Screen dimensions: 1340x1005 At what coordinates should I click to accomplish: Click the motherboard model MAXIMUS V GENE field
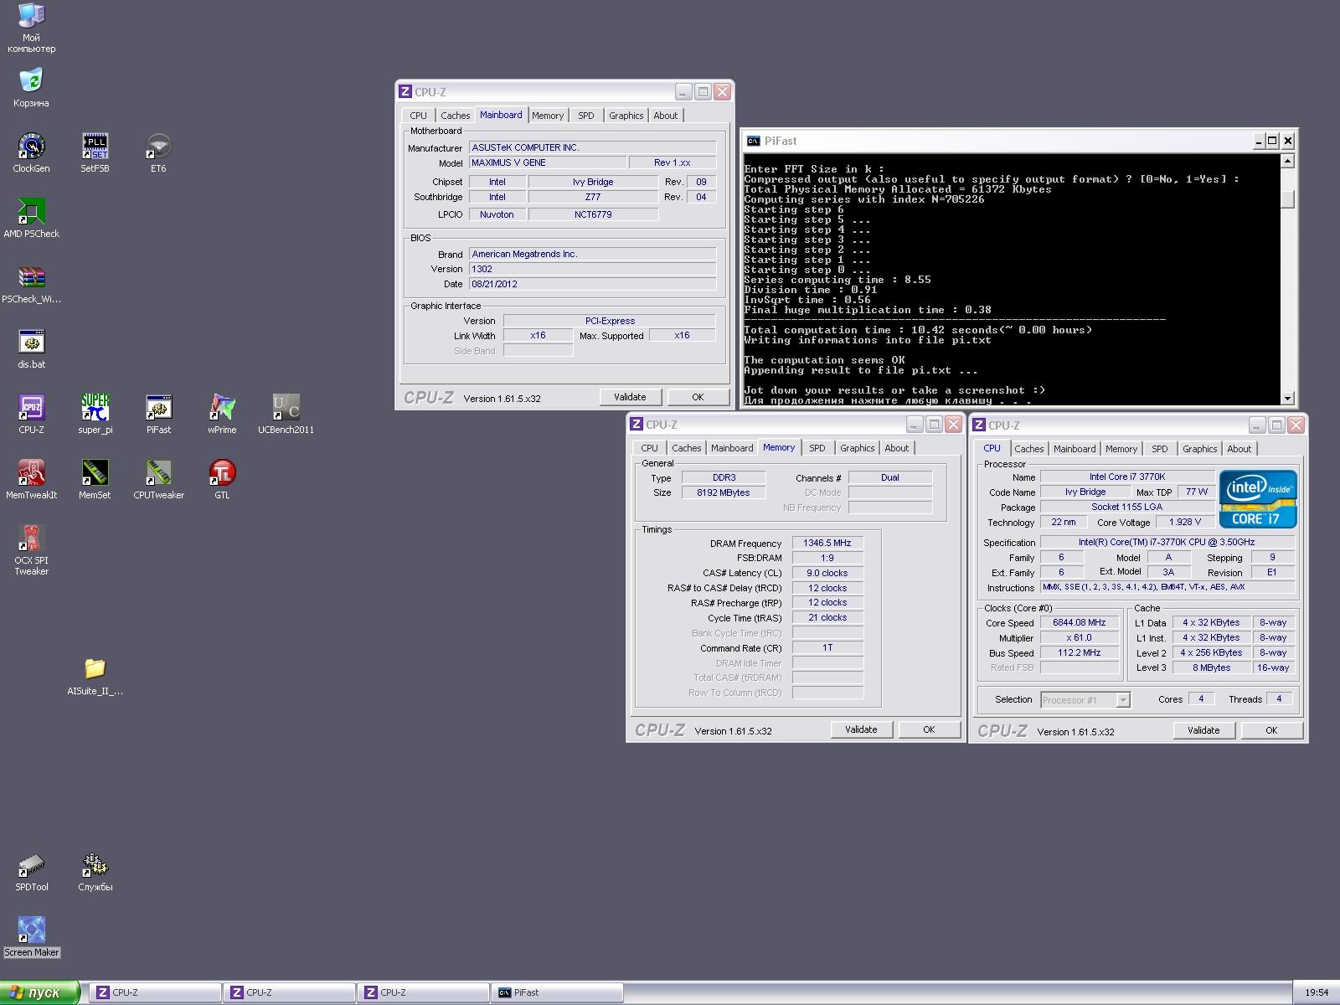tap(547, 162)
